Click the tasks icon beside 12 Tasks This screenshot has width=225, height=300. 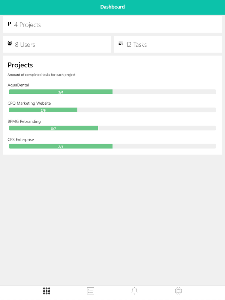tap(121, 43)
